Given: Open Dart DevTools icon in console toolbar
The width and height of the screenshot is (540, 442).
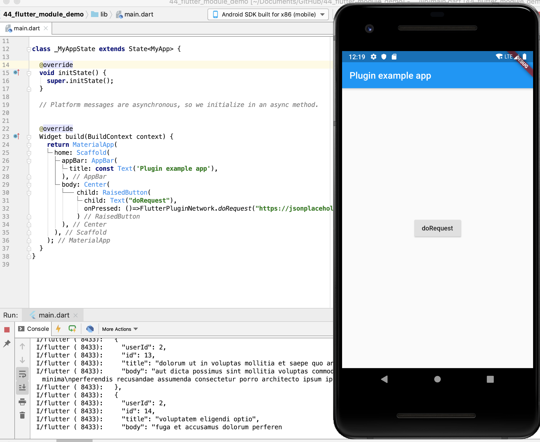Looking at the screenshot, I should pyautogui.click(x=90, y=329).
